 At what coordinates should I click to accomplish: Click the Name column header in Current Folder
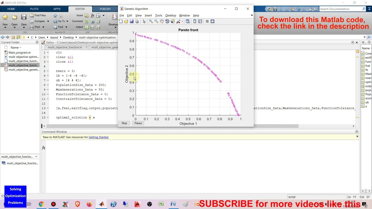pos(15,48)
